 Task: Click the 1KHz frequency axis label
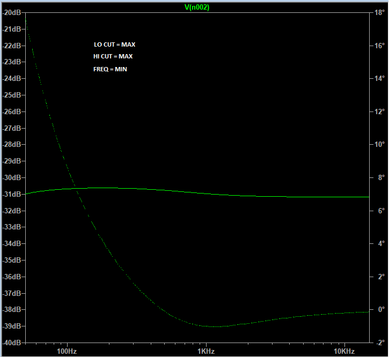(x=206, y=352)
